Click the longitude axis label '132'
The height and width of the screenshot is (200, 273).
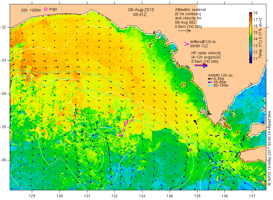click(115, 196)
